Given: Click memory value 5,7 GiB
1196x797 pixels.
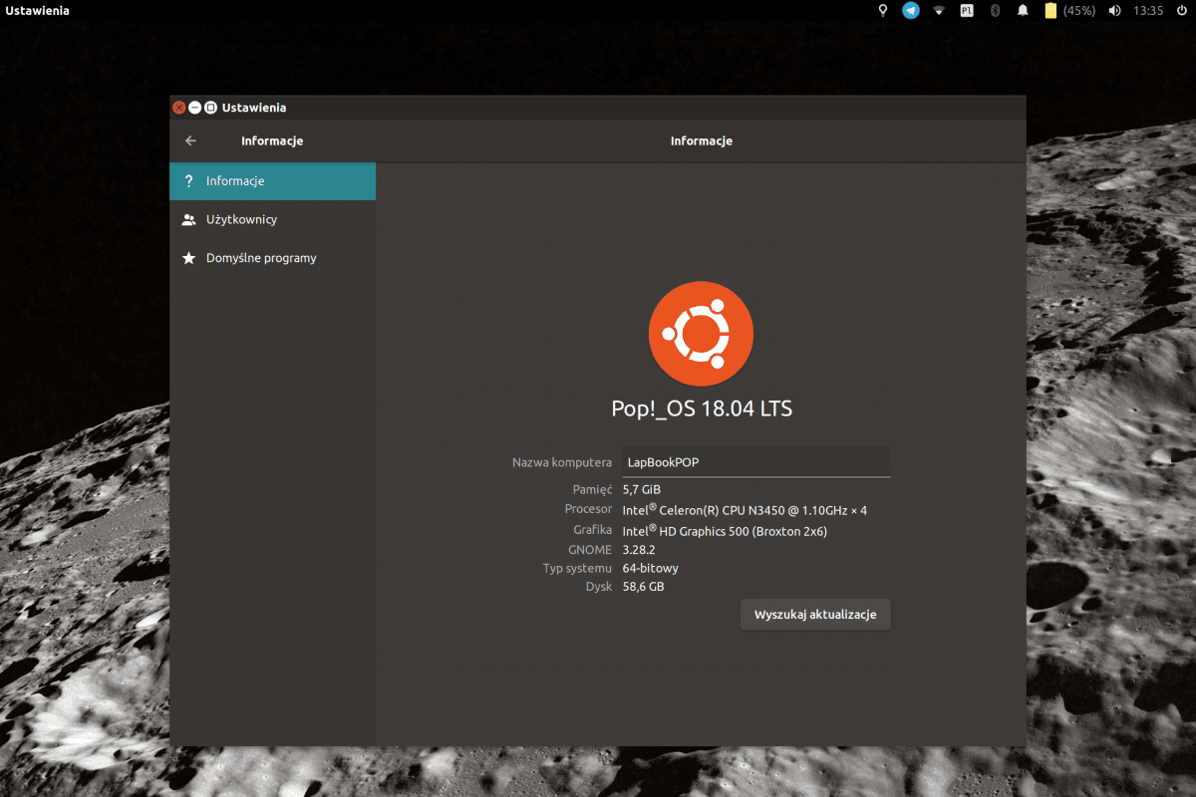Looking at the screenshot, I should [642, 489].
